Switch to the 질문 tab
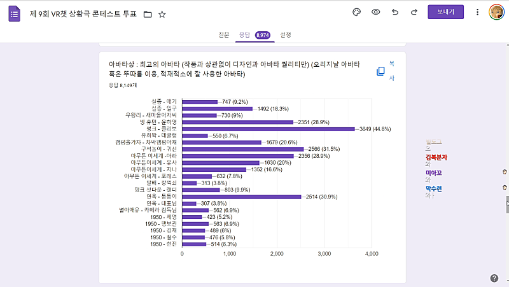Viewport: 509px width, 287px height. tap(224, 35)
